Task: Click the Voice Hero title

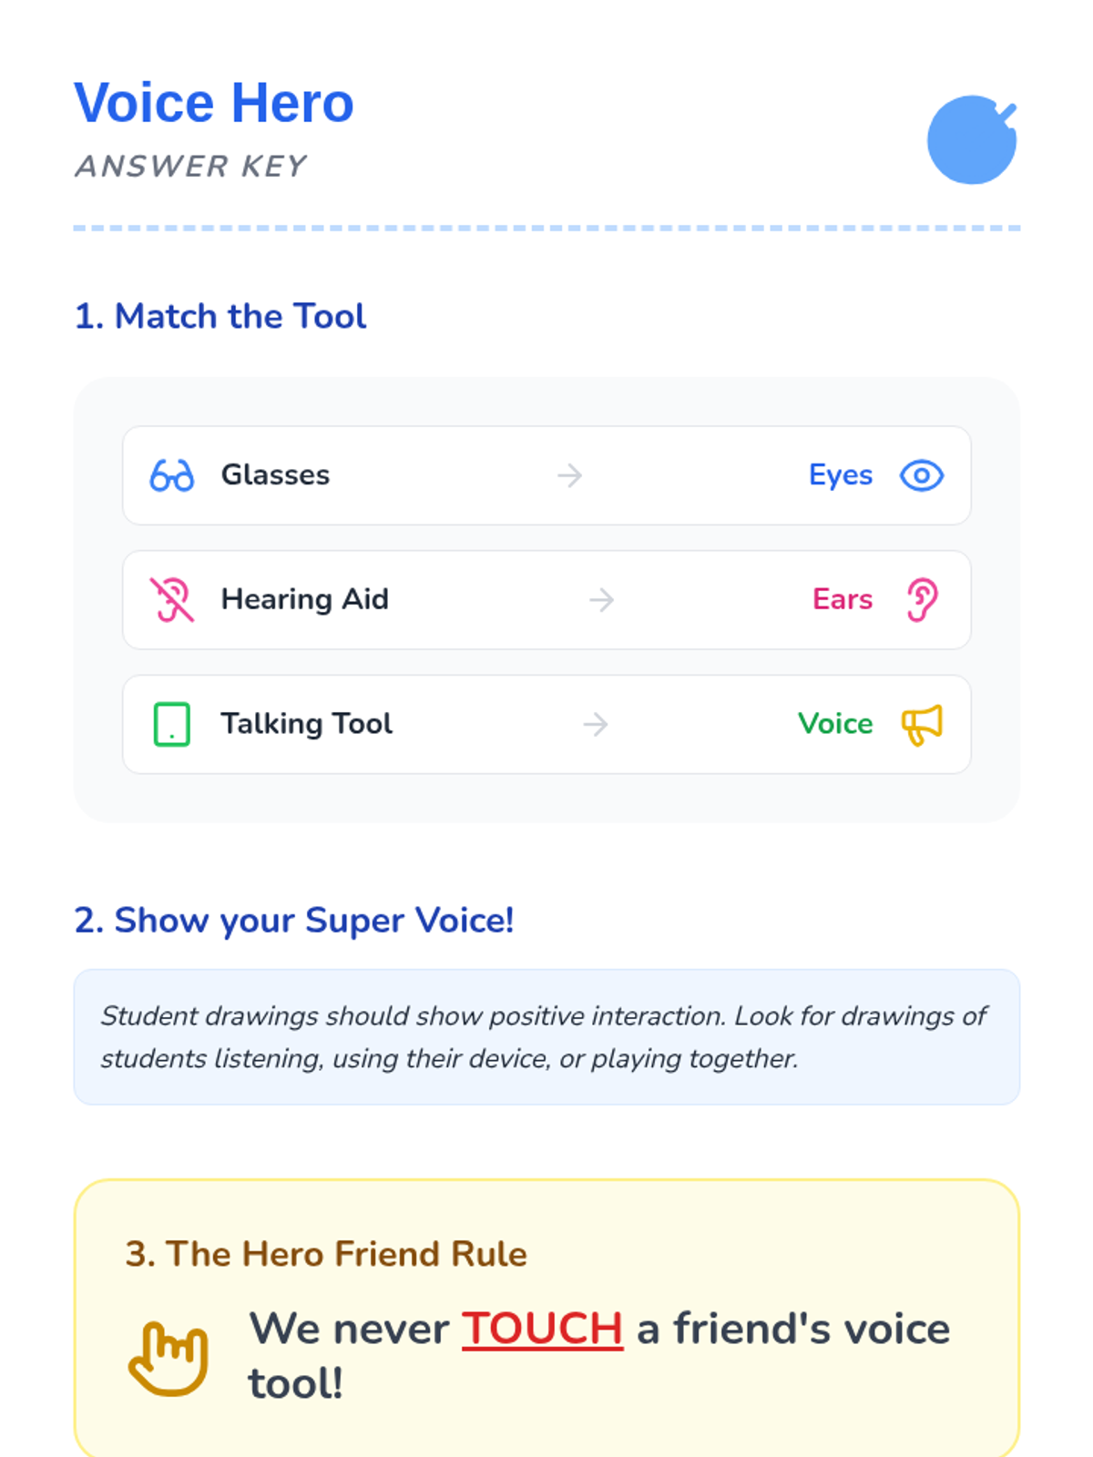Action: [214, 102]
